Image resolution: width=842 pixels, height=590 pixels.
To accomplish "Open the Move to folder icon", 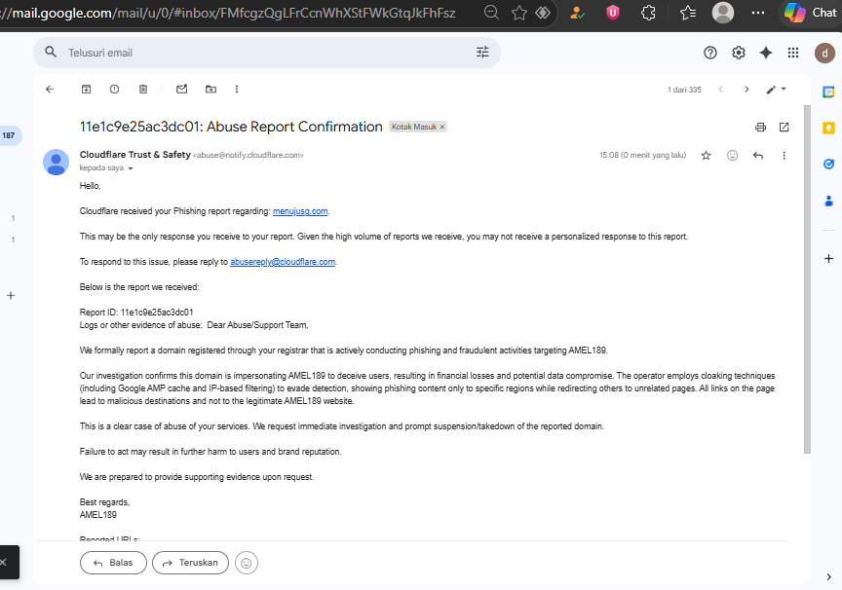I will point(211,89).
